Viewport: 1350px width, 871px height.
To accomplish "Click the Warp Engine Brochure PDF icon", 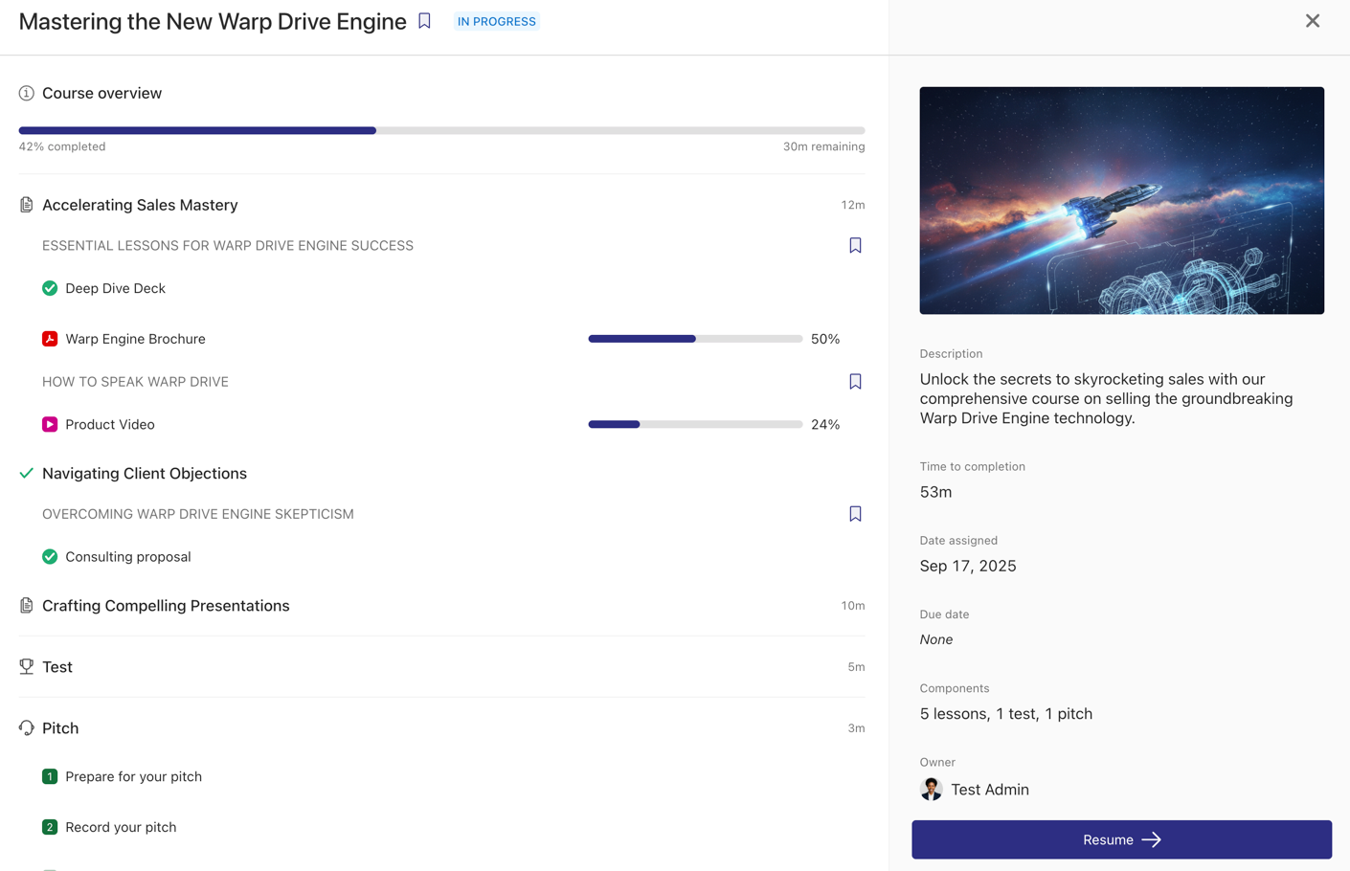I will 50,339.
